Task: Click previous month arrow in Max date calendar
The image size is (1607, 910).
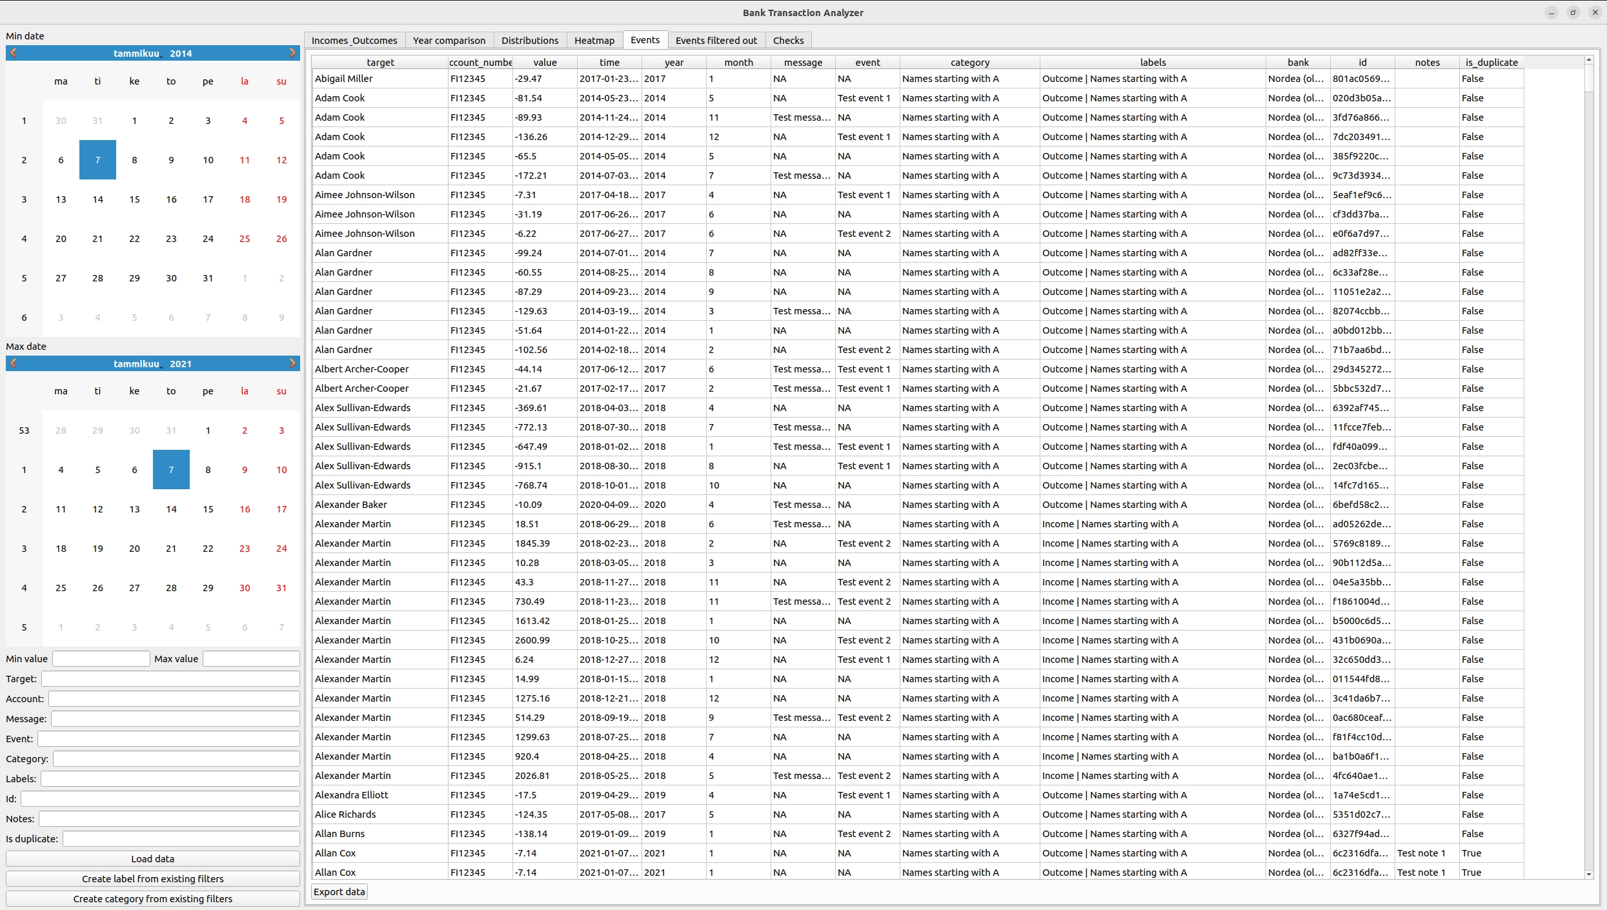Action: 14,363
